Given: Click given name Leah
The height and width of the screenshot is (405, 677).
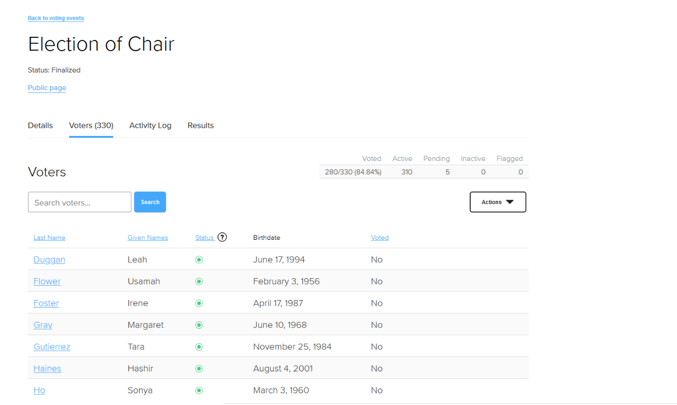Looking at the screenshot, I should point(138,260).
